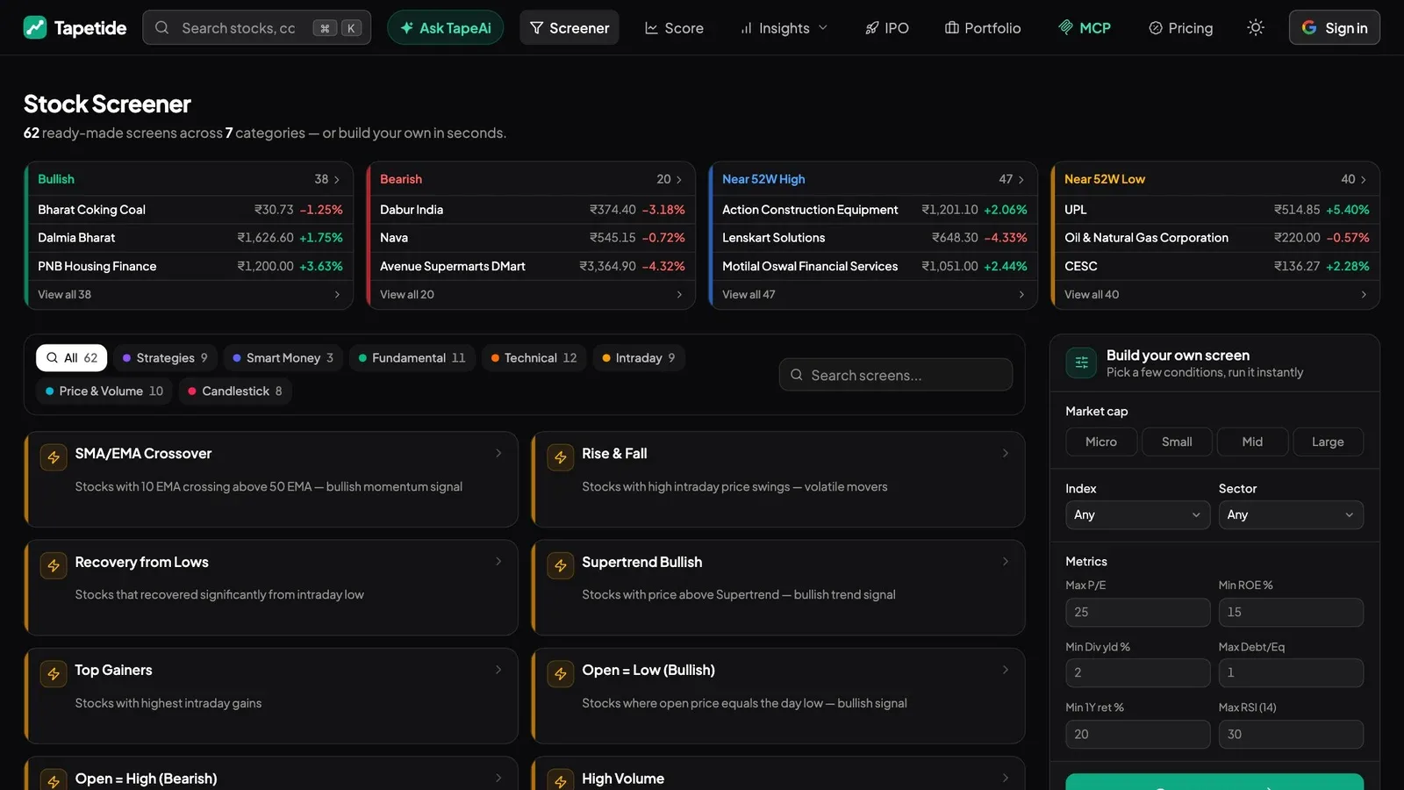Click the arrow icon on Open = Low (Bullish) card
This screenshot has width=1404, height=790.
point(1006,670)
